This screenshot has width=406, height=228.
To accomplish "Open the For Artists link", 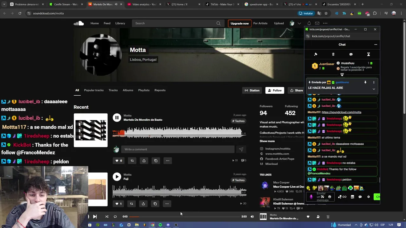I will point(260,23).
